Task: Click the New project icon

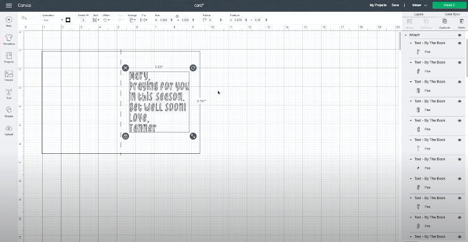Action: click(9, 20)
